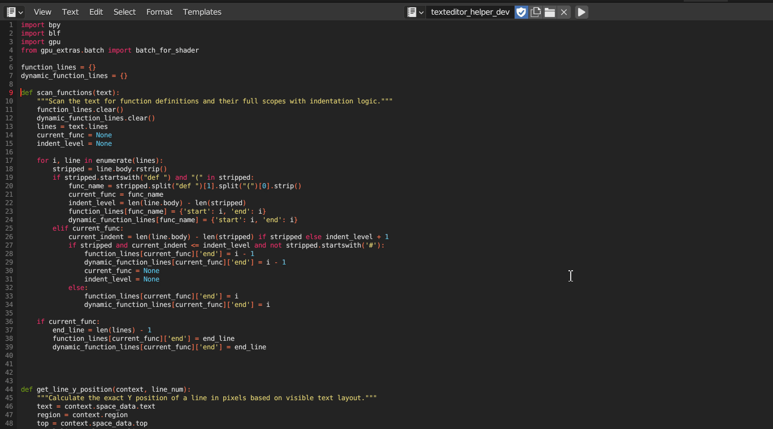
Task: Click 'region = context.region' line
Action: [x=82, y=415]
